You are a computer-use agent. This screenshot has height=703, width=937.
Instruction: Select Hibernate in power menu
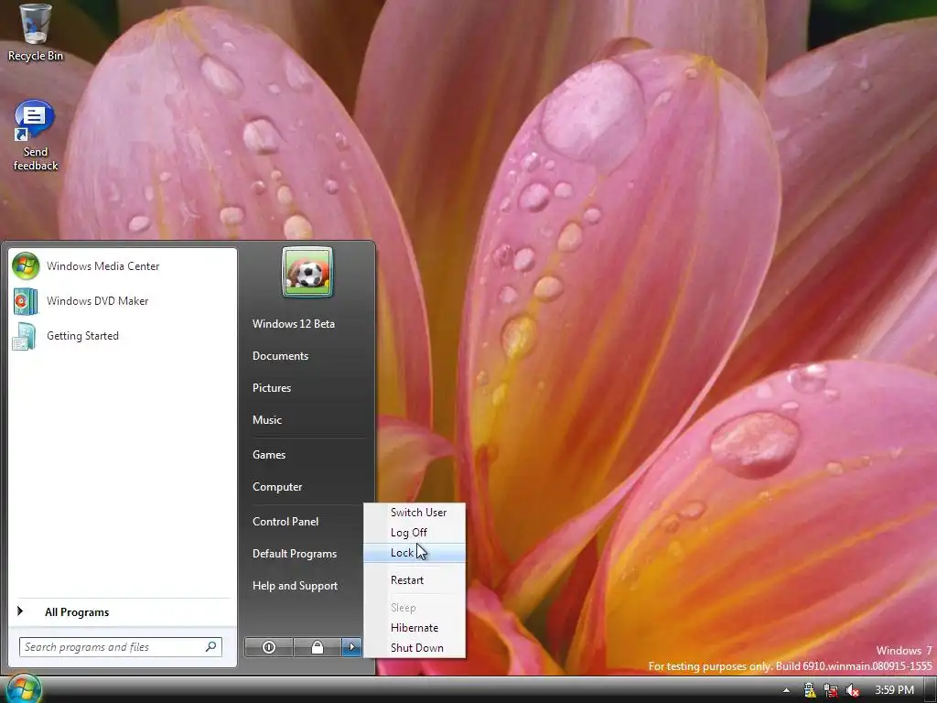tap(415, 628)
